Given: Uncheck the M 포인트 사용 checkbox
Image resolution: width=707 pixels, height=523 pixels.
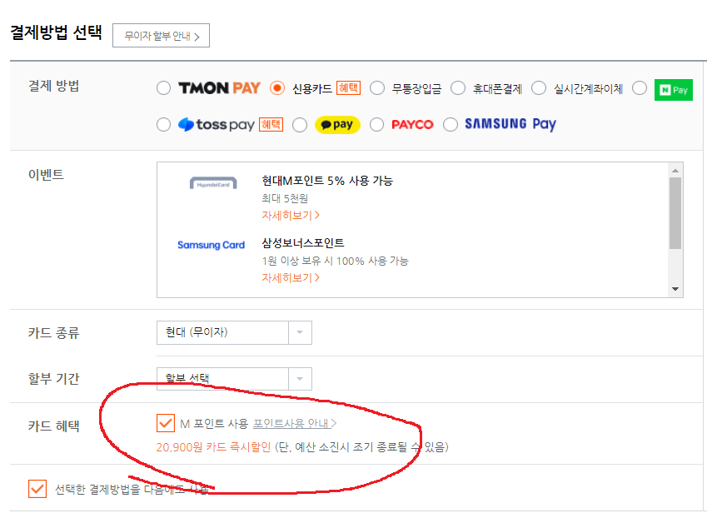Looking at the screenshot, I should [166, 423].
